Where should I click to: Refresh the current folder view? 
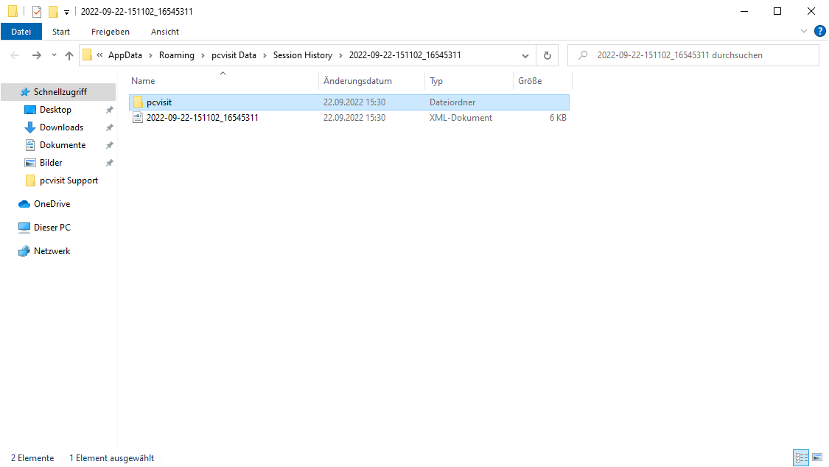(x=547, y=55)
